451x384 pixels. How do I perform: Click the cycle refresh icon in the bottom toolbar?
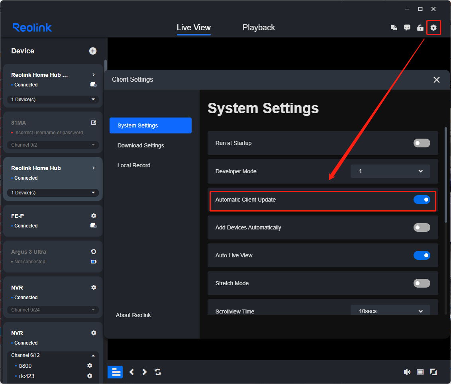158,372
